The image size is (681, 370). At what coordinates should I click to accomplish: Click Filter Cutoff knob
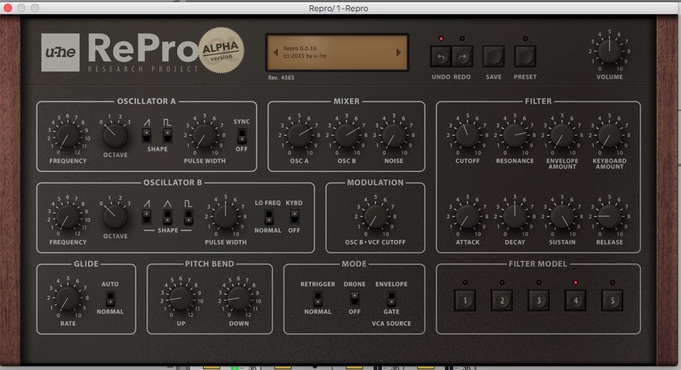point(468,135)
